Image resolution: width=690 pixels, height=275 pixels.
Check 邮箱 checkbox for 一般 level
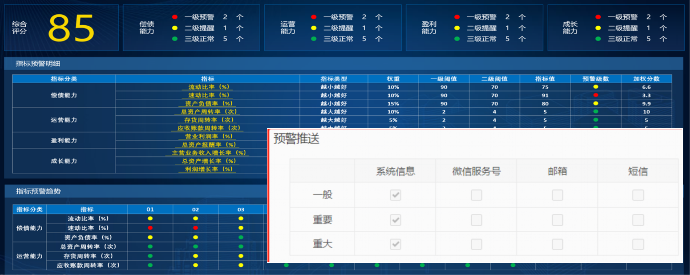click(557, 195)
